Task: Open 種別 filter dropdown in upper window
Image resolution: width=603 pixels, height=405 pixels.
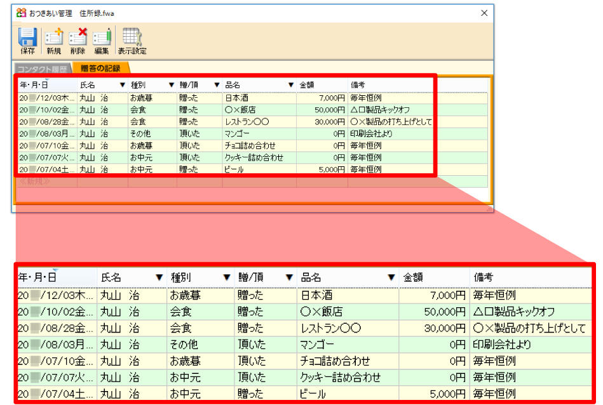Action: [172, 85]
